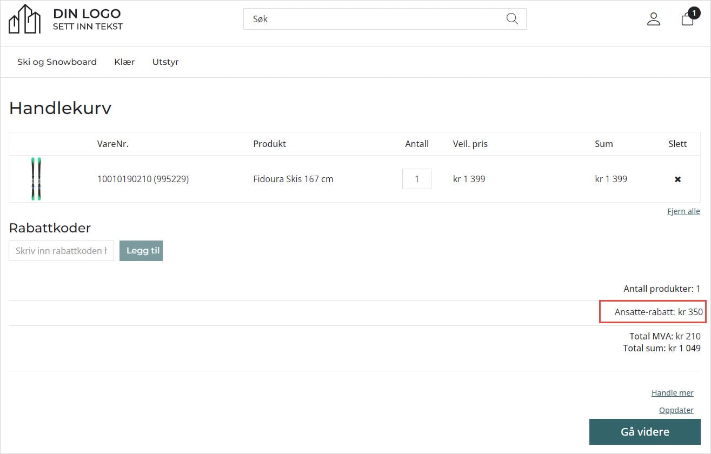This screenshot has width=711, height=454.
Task: Open the Klær menu
Action: (x=124, y=62)
